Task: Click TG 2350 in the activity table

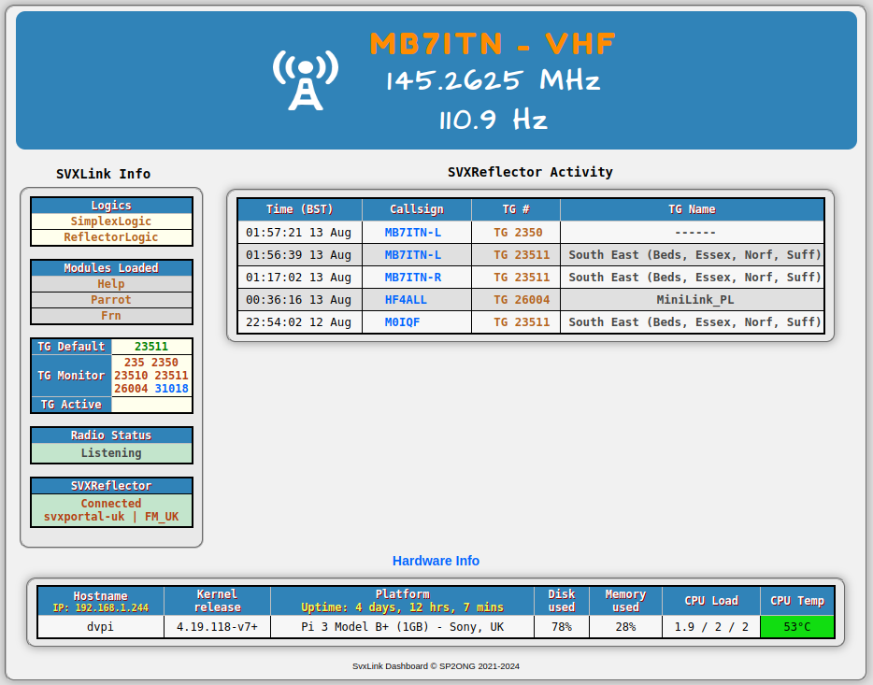Action: pyautogui.click(x=518, y=233)
